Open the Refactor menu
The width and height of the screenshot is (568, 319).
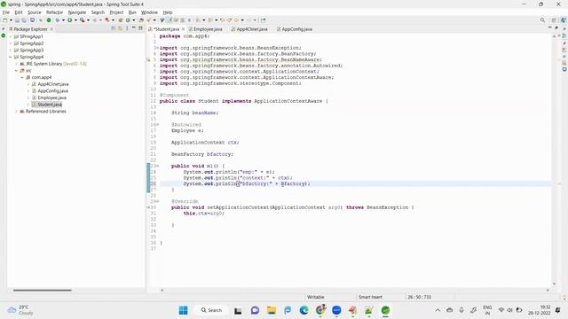click(55, 12)
